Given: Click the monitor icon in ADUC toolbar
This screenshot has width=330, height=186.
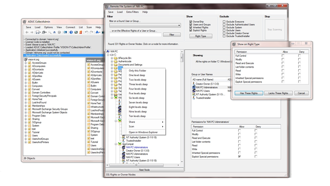Looking at the screenshot, I should click(76, 32).
